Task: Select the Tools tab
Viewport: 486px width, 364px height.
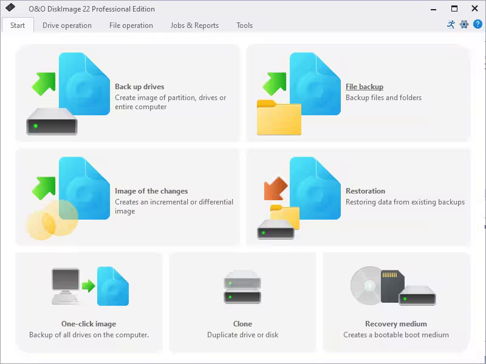Action: 244,25
